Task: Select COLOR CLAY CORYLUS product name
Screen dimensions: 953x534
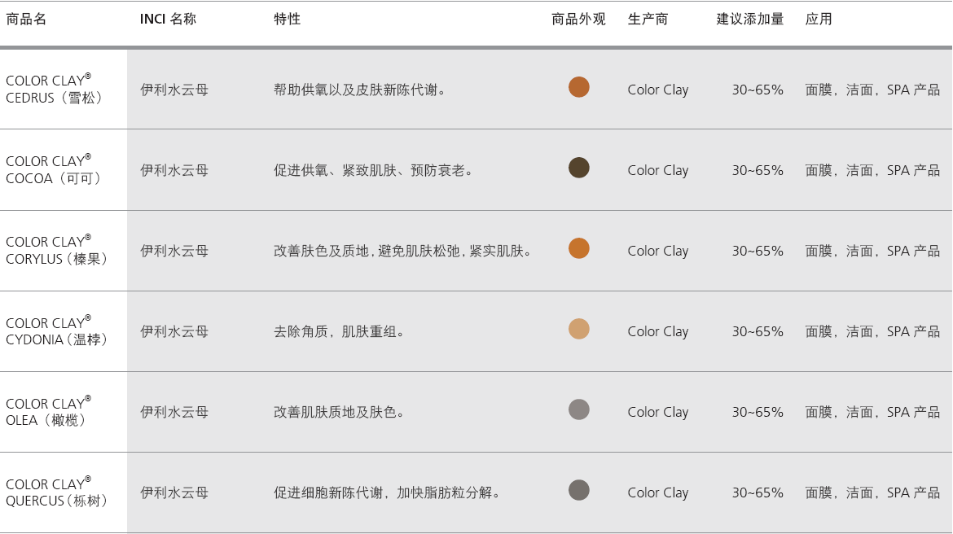Action: pos(55,251)
